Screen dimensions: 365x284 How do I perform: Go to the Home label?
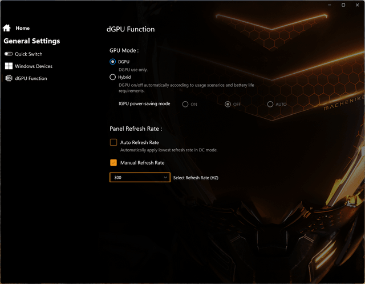23,28
